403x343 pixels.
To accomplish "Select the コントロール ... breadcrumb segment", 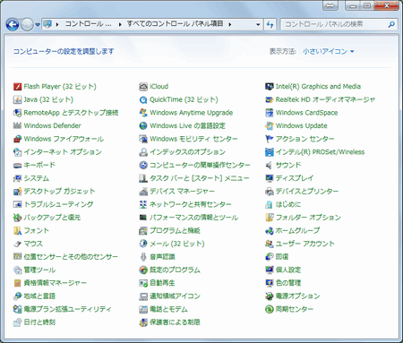I will (89, 24).
